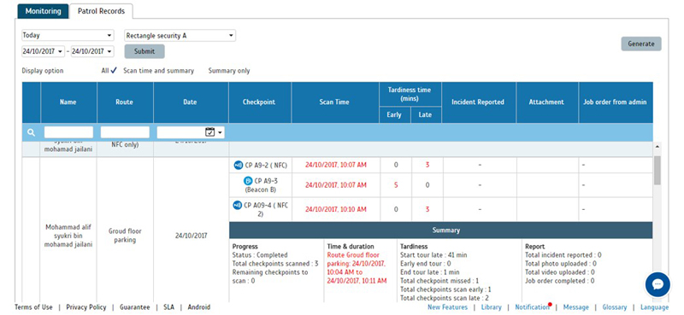Click the Early tardiness column header
684x315 pixels.
point(395,115)
